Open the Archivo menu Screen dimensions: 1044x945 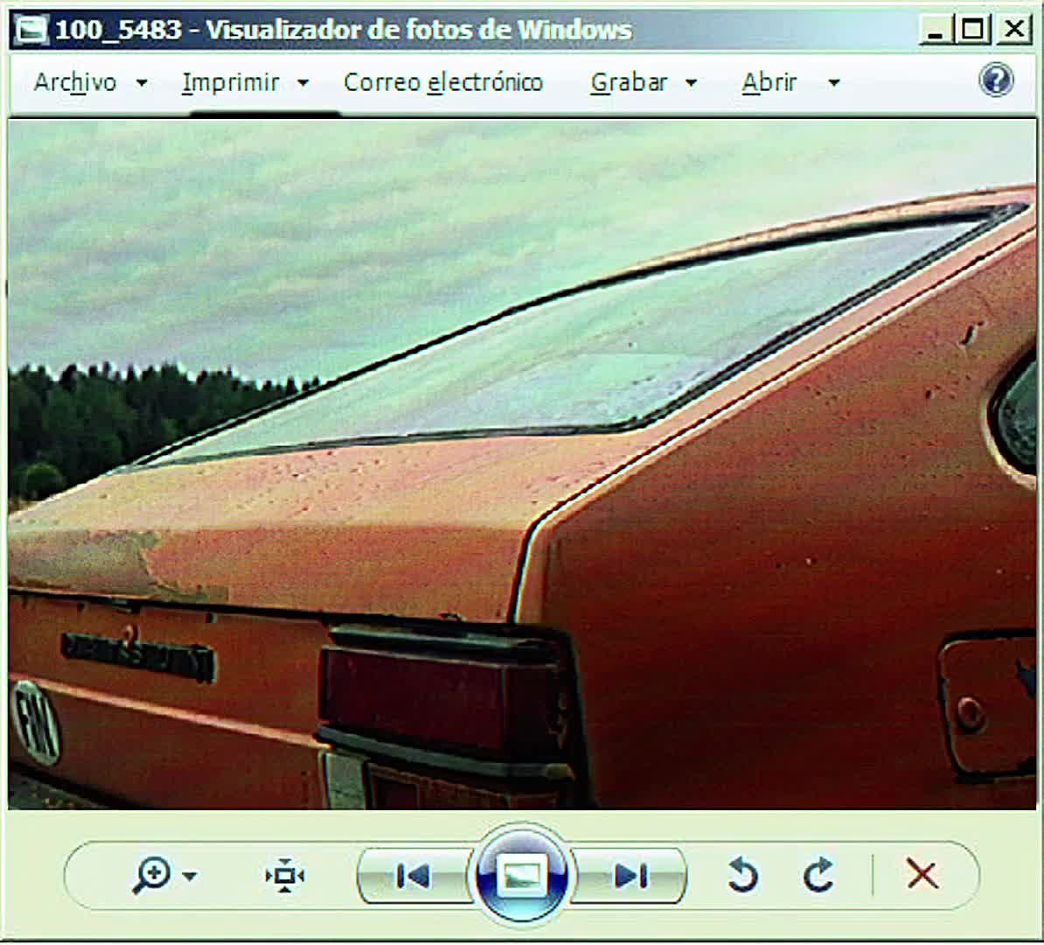pyautogui.click(x=75, y=82)
